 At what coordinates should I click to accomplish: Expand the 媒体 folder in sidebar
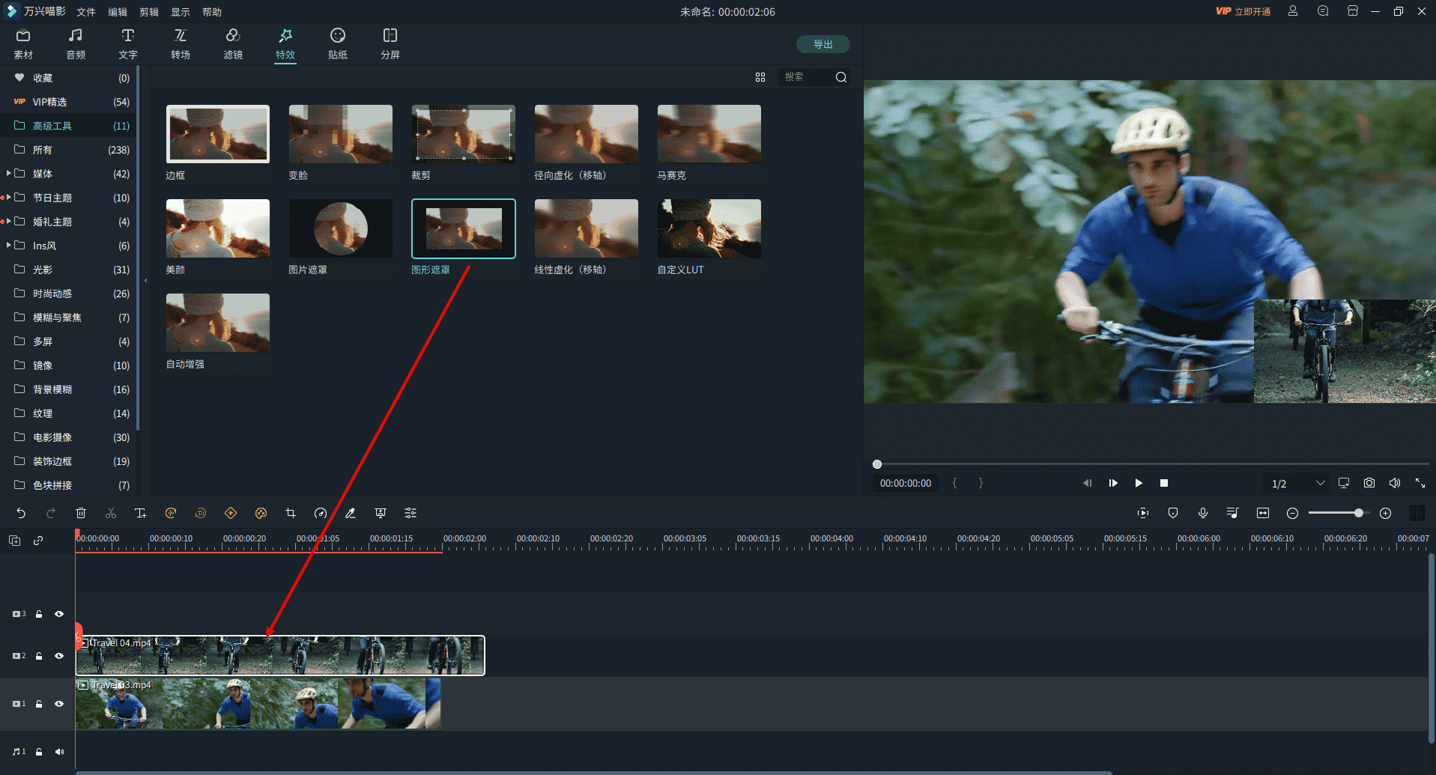8,174
